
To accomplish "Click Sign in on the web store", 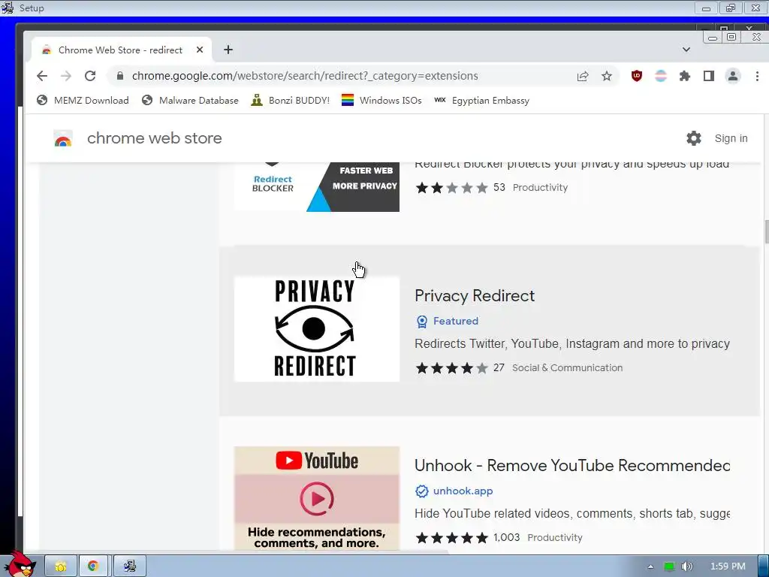I will tap(731, 138).
